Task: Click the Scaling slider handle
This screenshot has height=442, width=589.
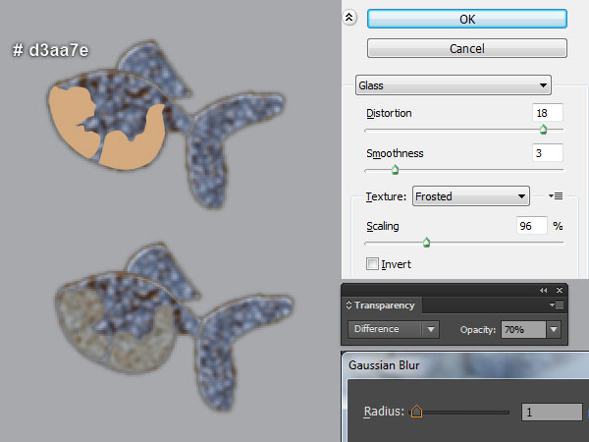Action: click(426, 243)
